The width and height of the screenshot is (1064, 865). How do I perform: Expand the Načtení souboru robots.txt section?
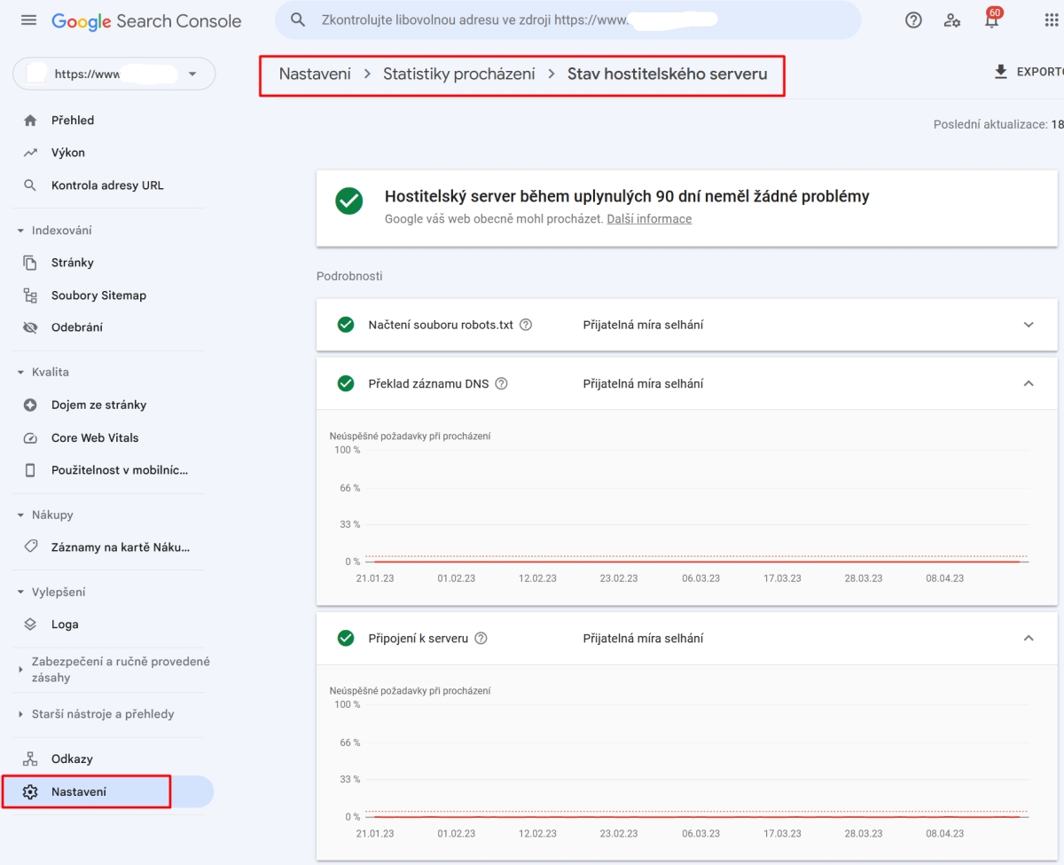1029,325
